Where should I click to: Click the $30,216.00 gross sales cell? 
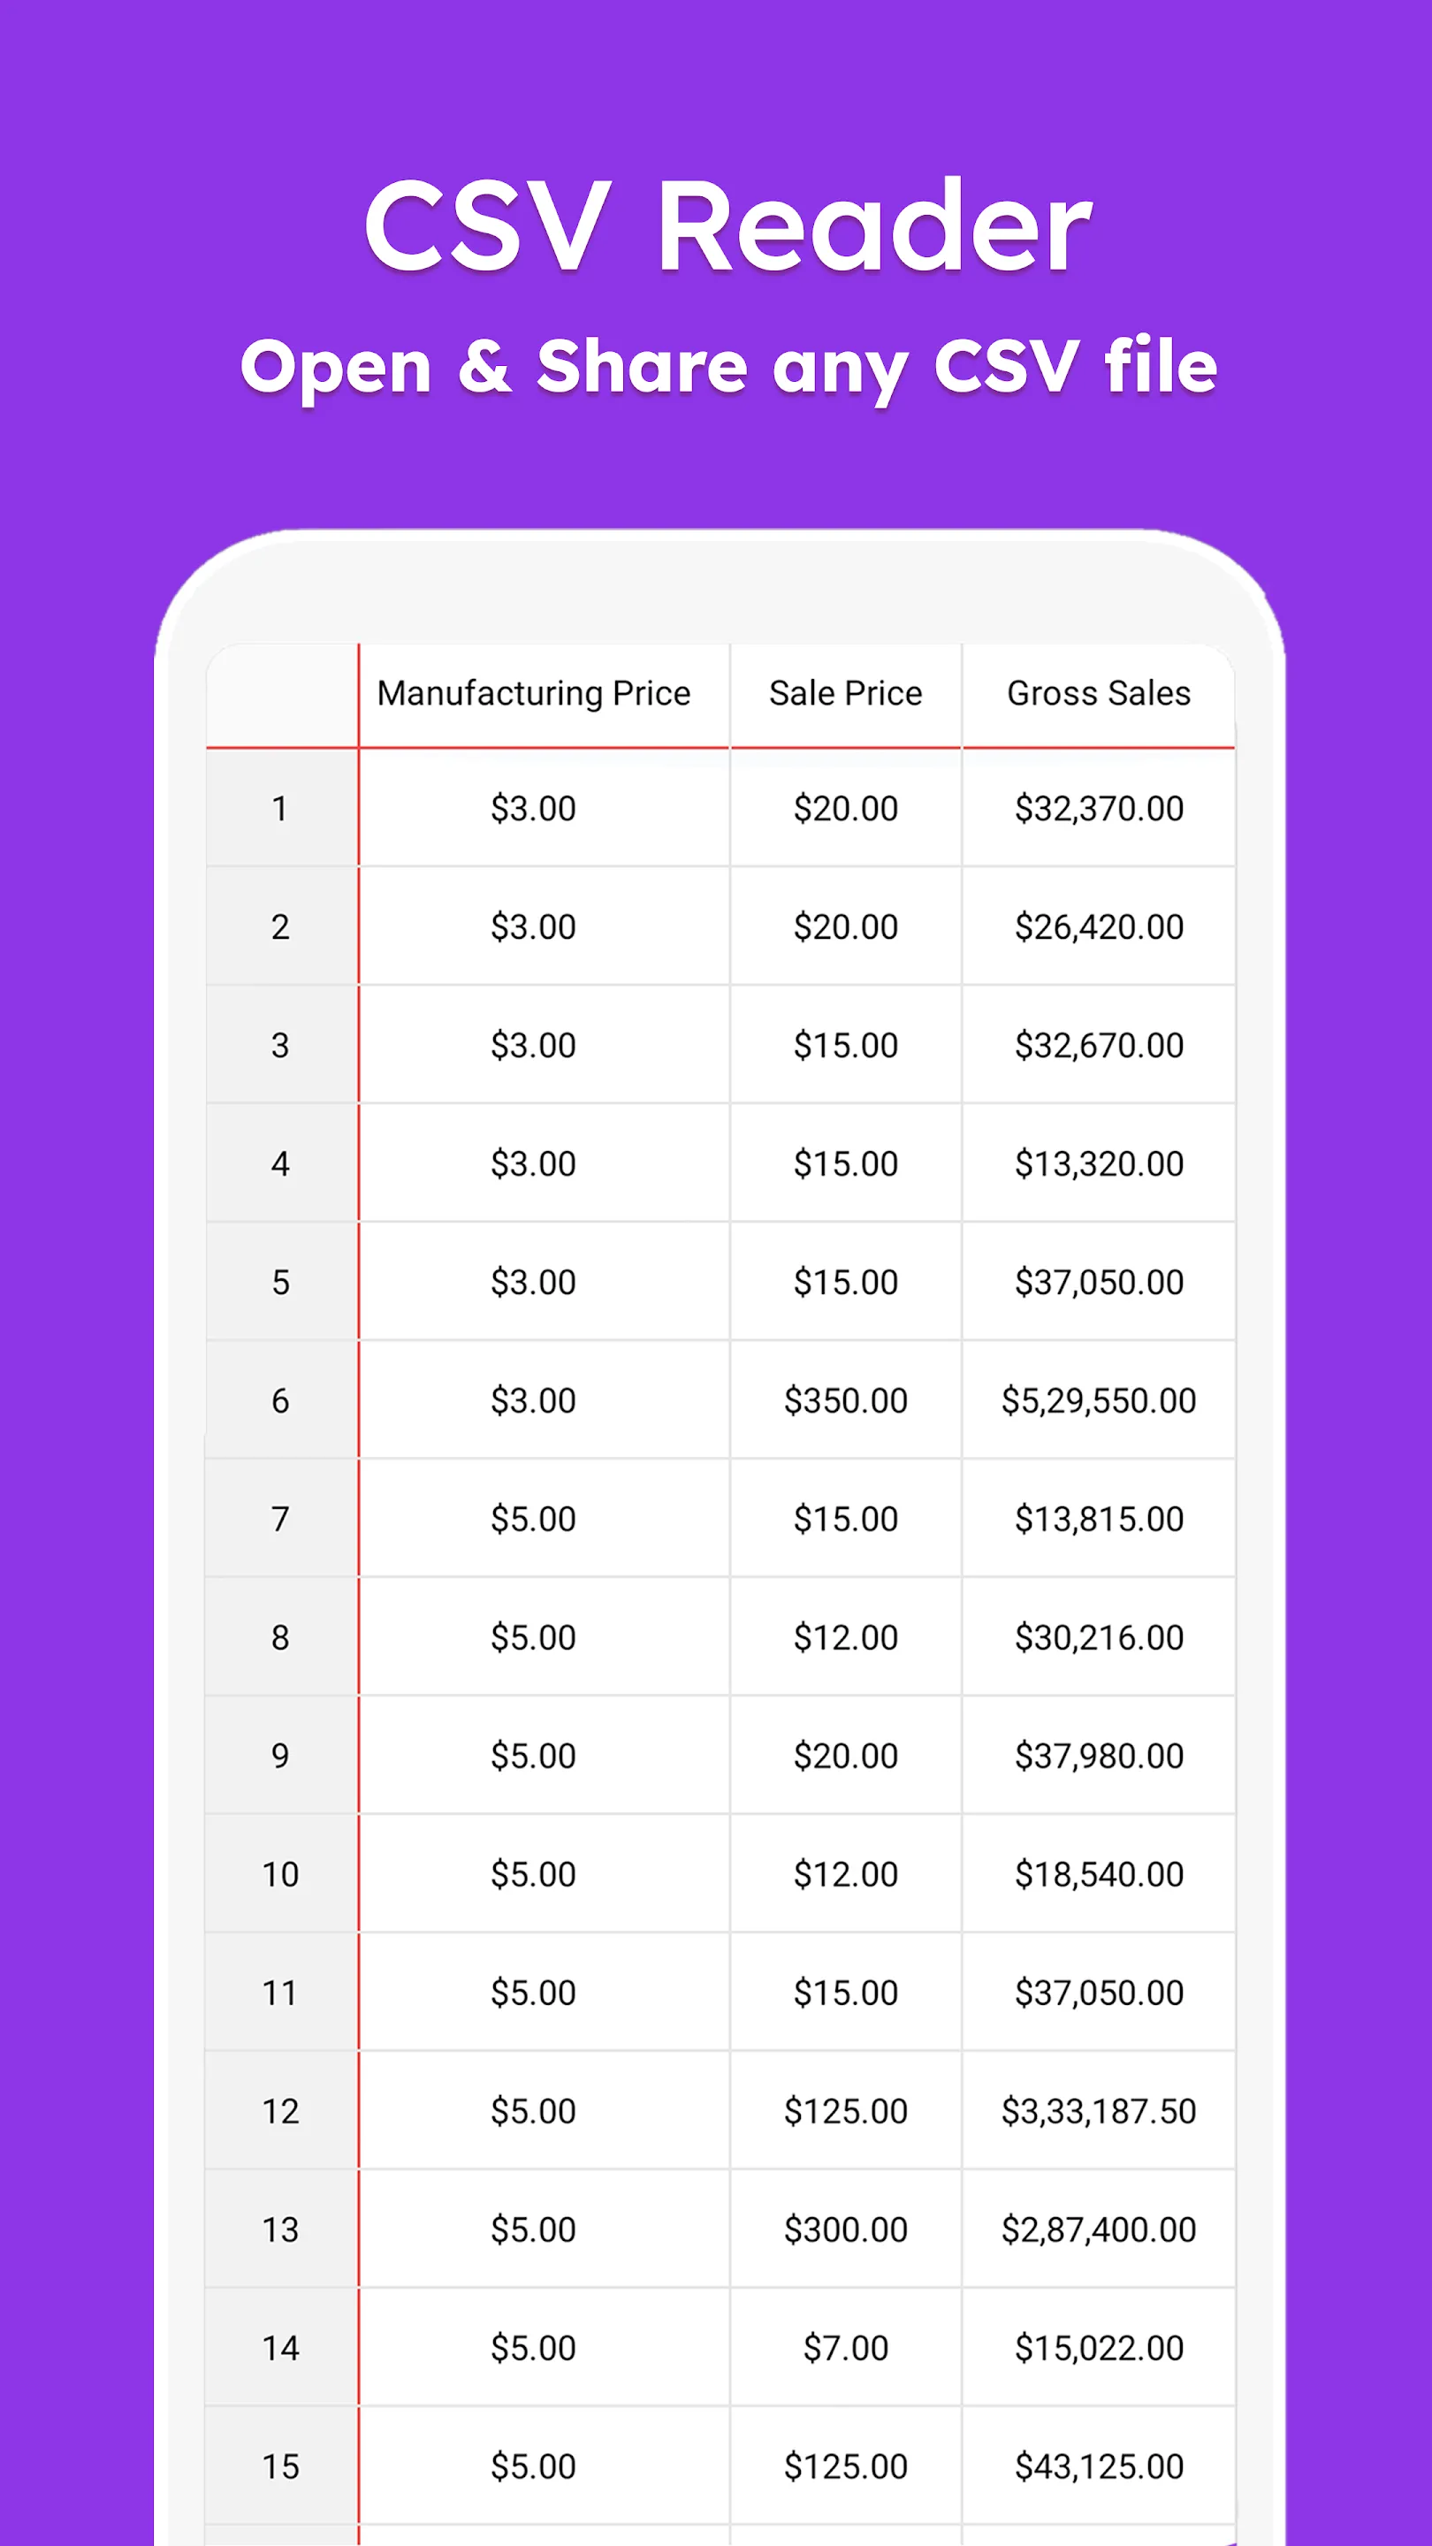(1099, 1638)
